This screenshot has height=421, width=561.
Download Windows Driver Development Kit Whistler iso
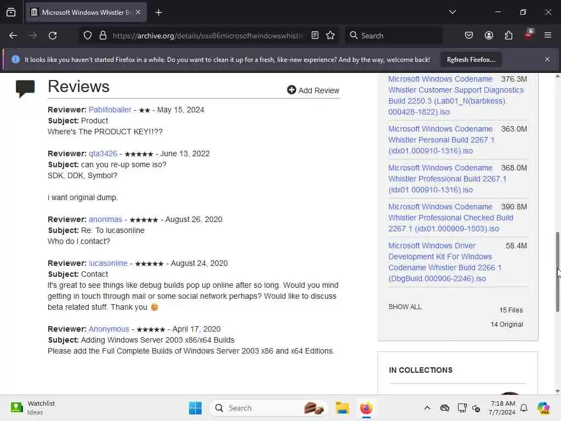coord(445,262)
